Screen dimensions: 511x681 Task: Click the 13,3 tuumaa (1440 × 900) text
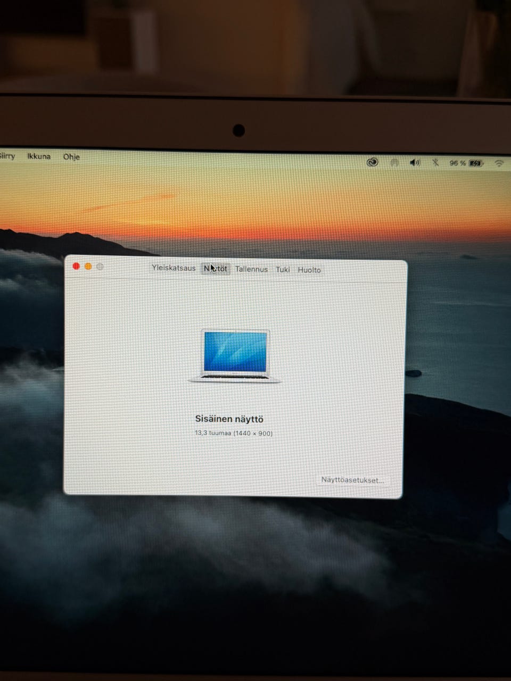click(233, 433)
